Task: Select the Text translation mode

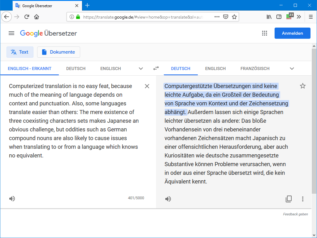Action: pos(20,52)
